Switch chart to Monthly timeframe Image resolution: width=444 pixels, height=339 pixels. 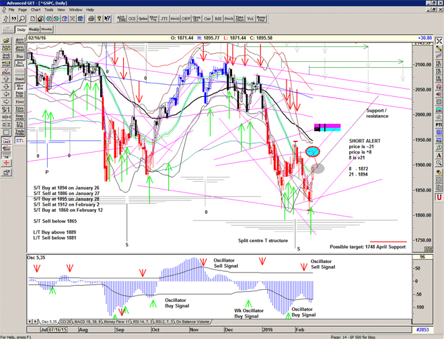[47, 30]
